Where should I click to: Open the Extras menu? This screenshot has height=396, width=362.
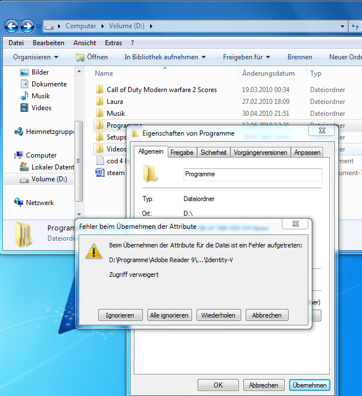(x=114, y=43)
